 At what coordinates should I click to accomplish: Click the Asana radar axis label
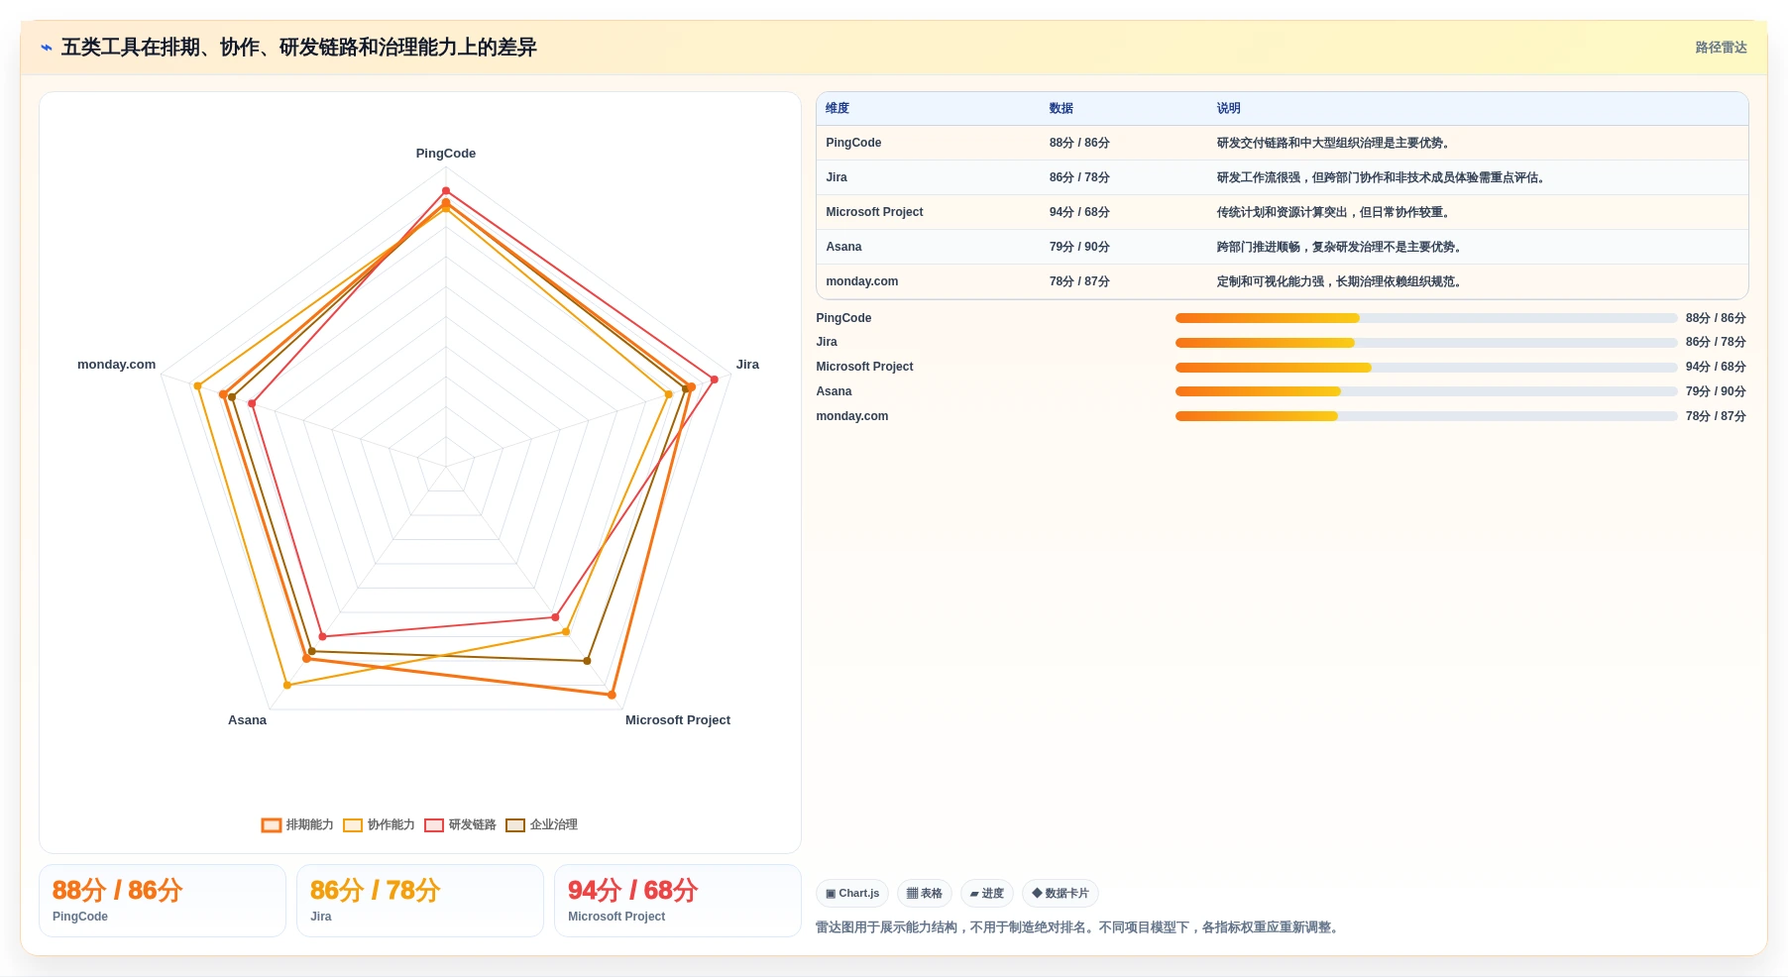(247, 720)
